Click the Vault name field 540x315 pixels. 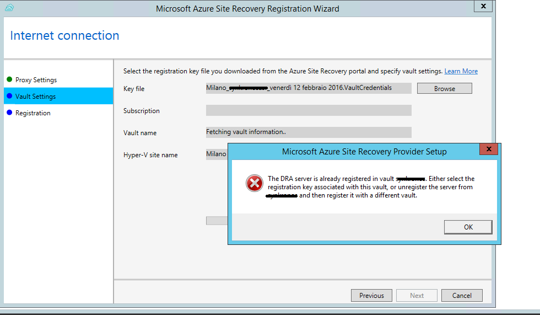point(309,132)
